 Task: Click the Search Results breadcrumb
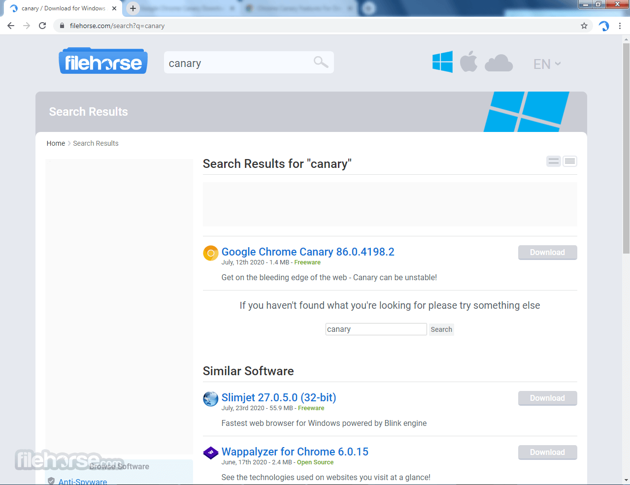pos(96,143)
